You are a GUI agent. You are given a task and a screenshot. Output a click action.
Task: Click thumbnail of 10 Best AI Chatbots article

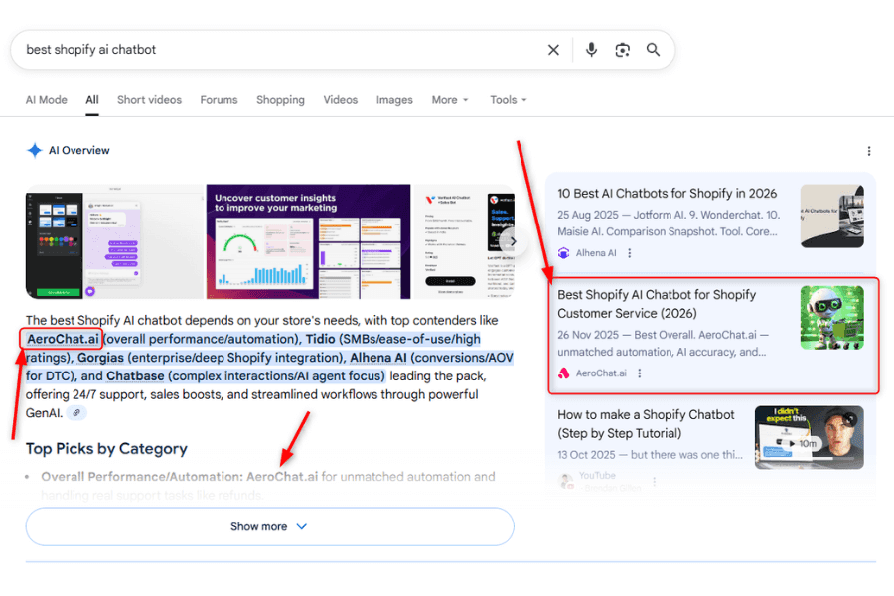pos(831,217)
